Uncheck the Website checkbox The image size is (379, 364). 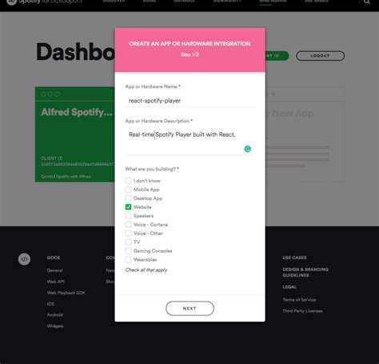click(128, 207)
